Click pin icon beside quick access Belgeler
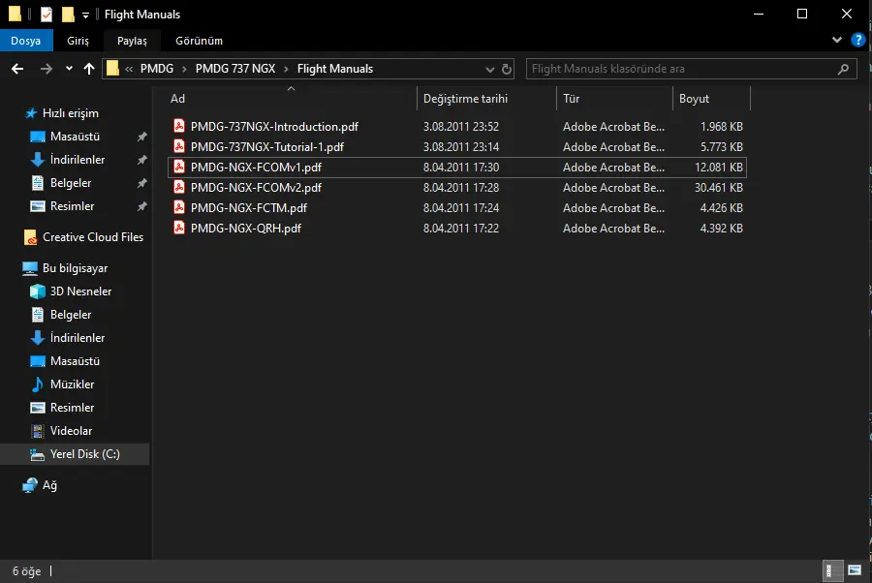Screen dimensions: 872x583 click(142, 183)
